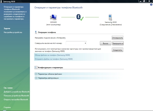Click the Bluetooth connection status icon
The width and height of the screenshot is (153, 111).
(x=80, y=17)
